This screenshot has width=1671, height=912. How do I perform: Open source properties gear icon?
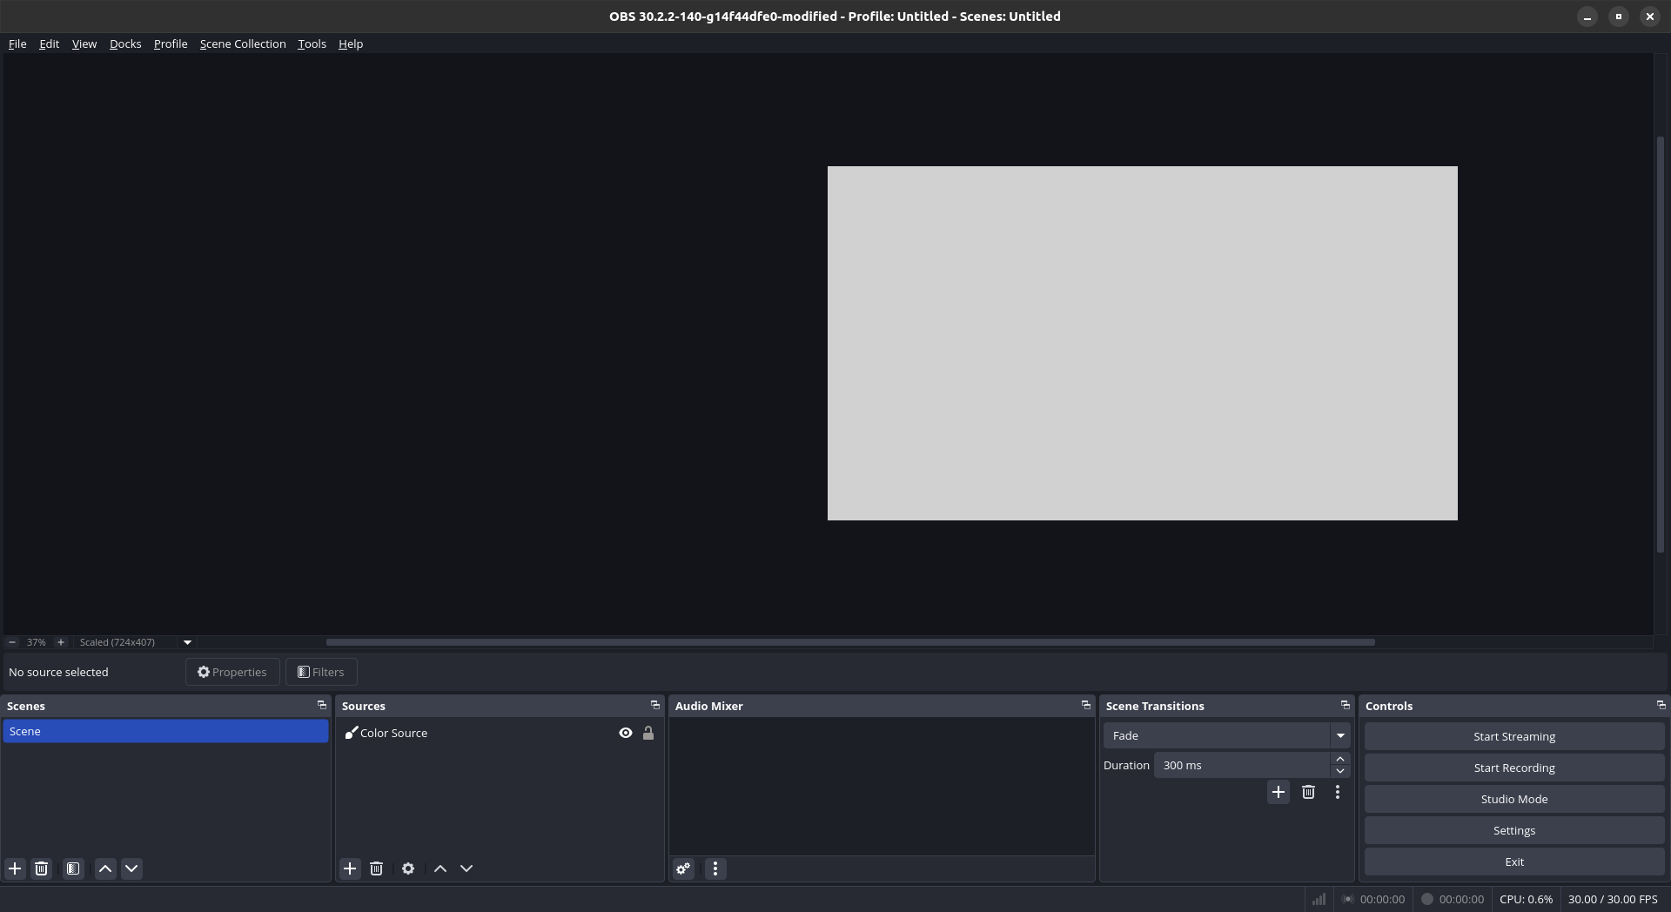pos(408,868)
